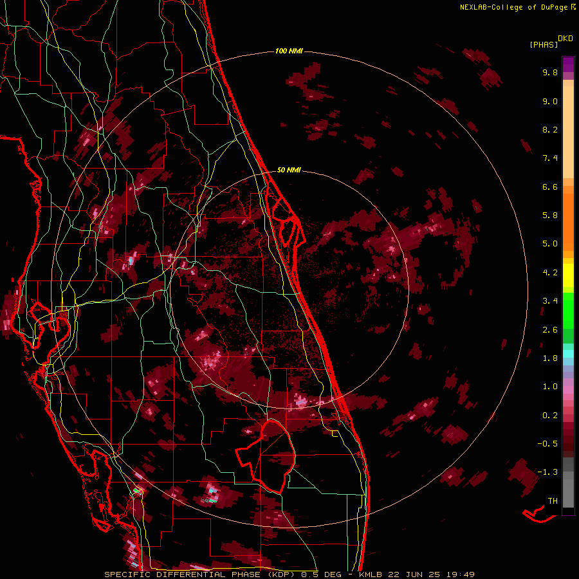Viewport: 579px width, 579px height.
Task: Pick the orange band on the color bar
Action: click(x=568, y=223)
